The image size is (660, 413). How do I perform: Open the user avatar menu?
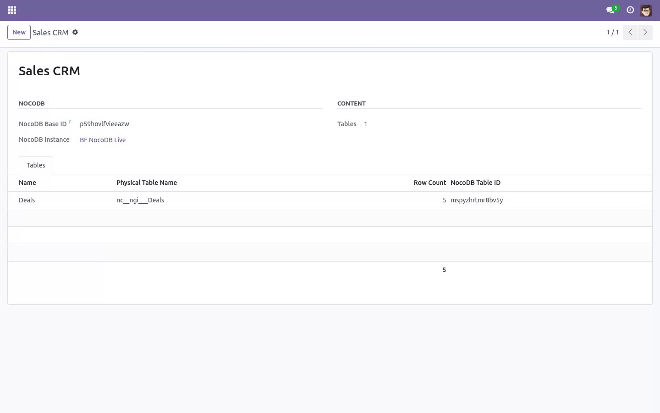tap(646, 10)
